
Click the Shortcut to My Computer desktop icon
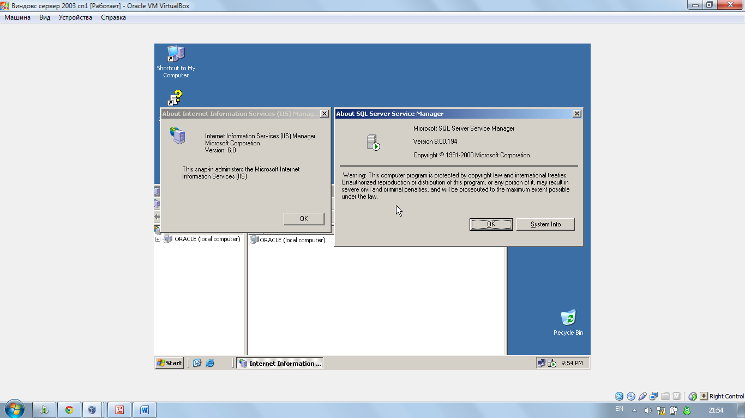click(x=176, y=62)
